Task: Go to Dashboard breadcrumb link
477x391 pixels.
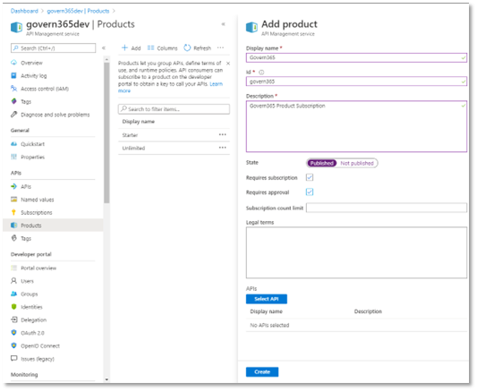Action: (24, 11)
